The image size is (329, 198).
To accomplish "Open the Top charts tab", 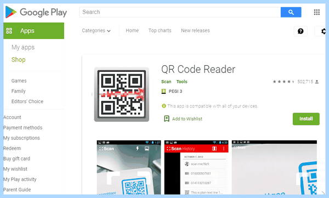I will [x=160, y=31].
